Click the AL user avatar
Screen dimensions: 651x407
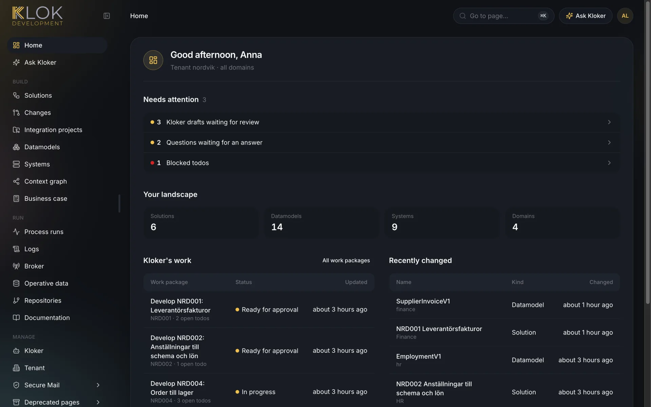[x=625, y=16]
